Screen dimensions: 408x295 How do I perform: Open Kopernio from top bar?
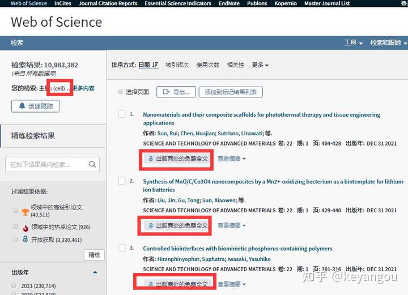tap(286, 3)
